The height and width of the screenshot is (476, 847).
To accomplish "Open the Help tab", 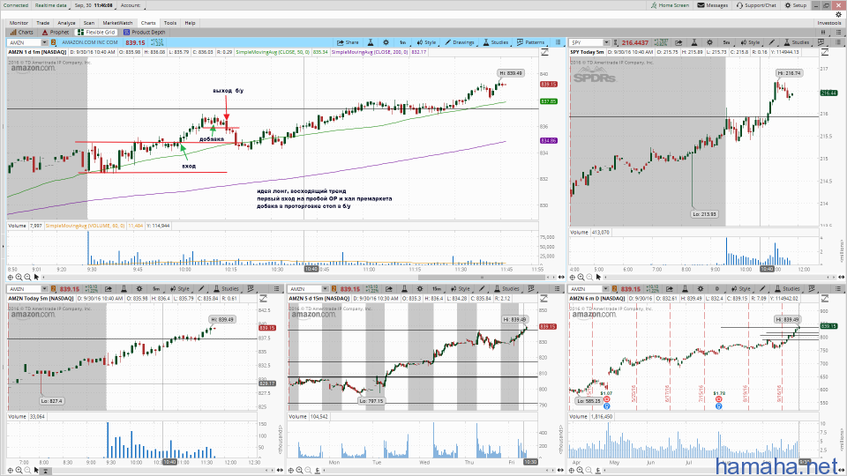I will click(x=190, y=23).
